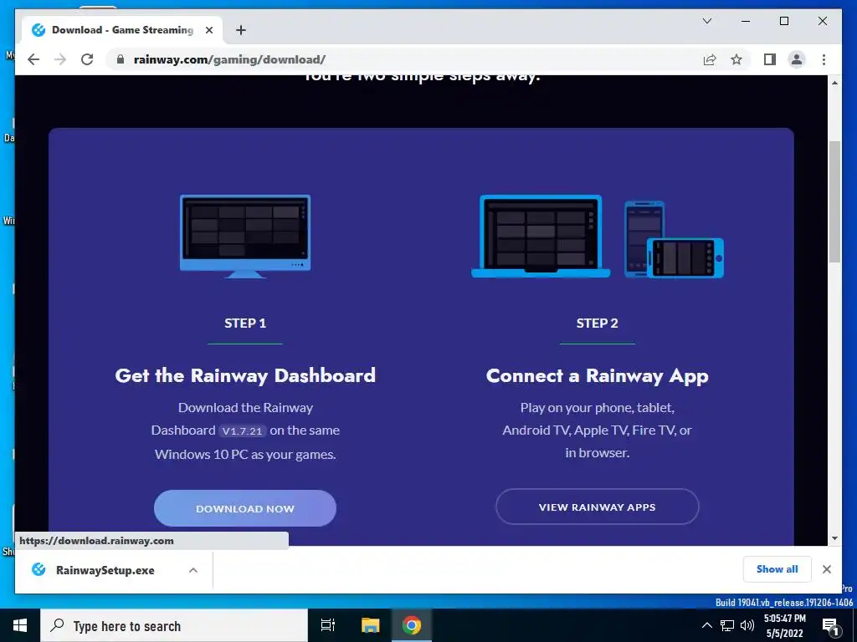Close the downloads bar

click(x=826, y=569)
